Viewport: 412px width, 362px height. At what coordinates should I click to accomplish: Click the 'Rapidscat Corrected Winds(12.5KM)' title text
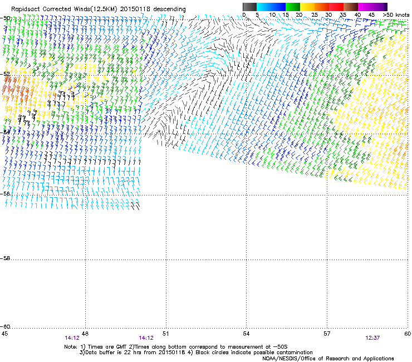[x=64, y=9]
